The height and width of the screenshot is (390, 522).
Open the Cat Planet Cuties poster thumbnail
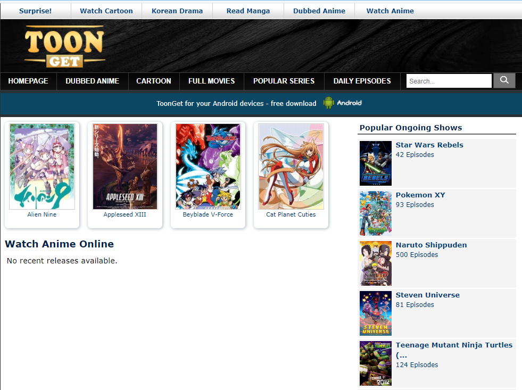pos(291,167)
